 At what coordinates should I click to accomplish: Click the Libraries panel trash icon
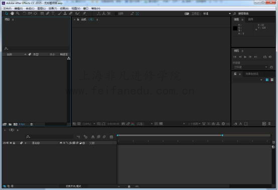click(269, 124)
